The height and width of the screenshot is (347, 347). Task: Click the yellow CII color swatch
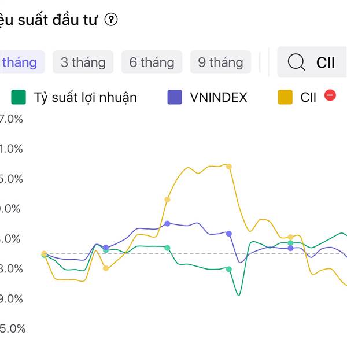click(x=285, y=97)
